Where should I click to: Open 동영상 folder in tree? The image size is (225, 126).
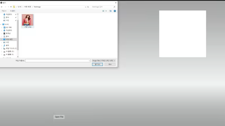8,33
